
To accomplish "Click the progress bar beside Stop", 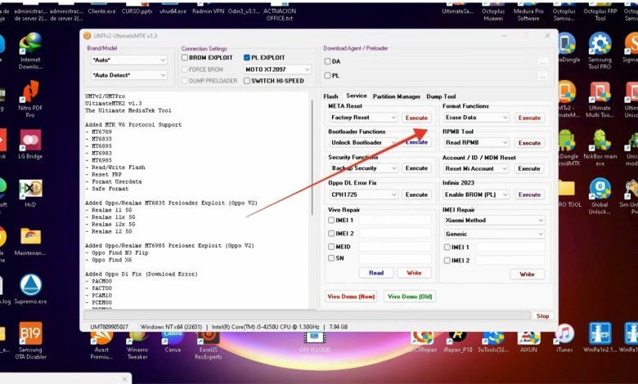I will tap(307, 315).
